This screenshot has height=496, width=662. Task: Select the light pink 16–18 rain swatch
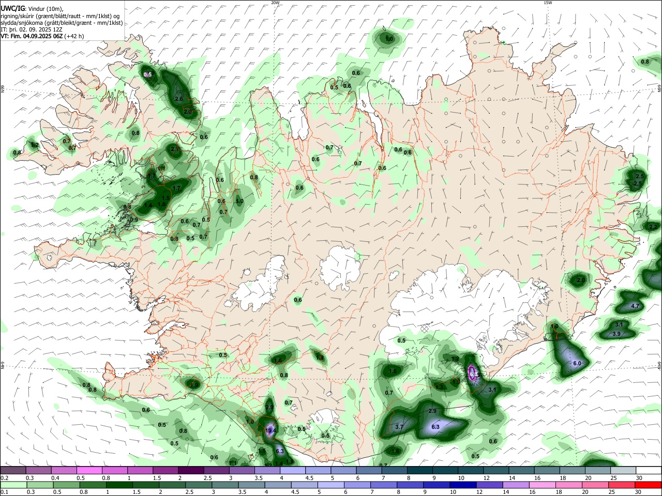pos(542,485)
